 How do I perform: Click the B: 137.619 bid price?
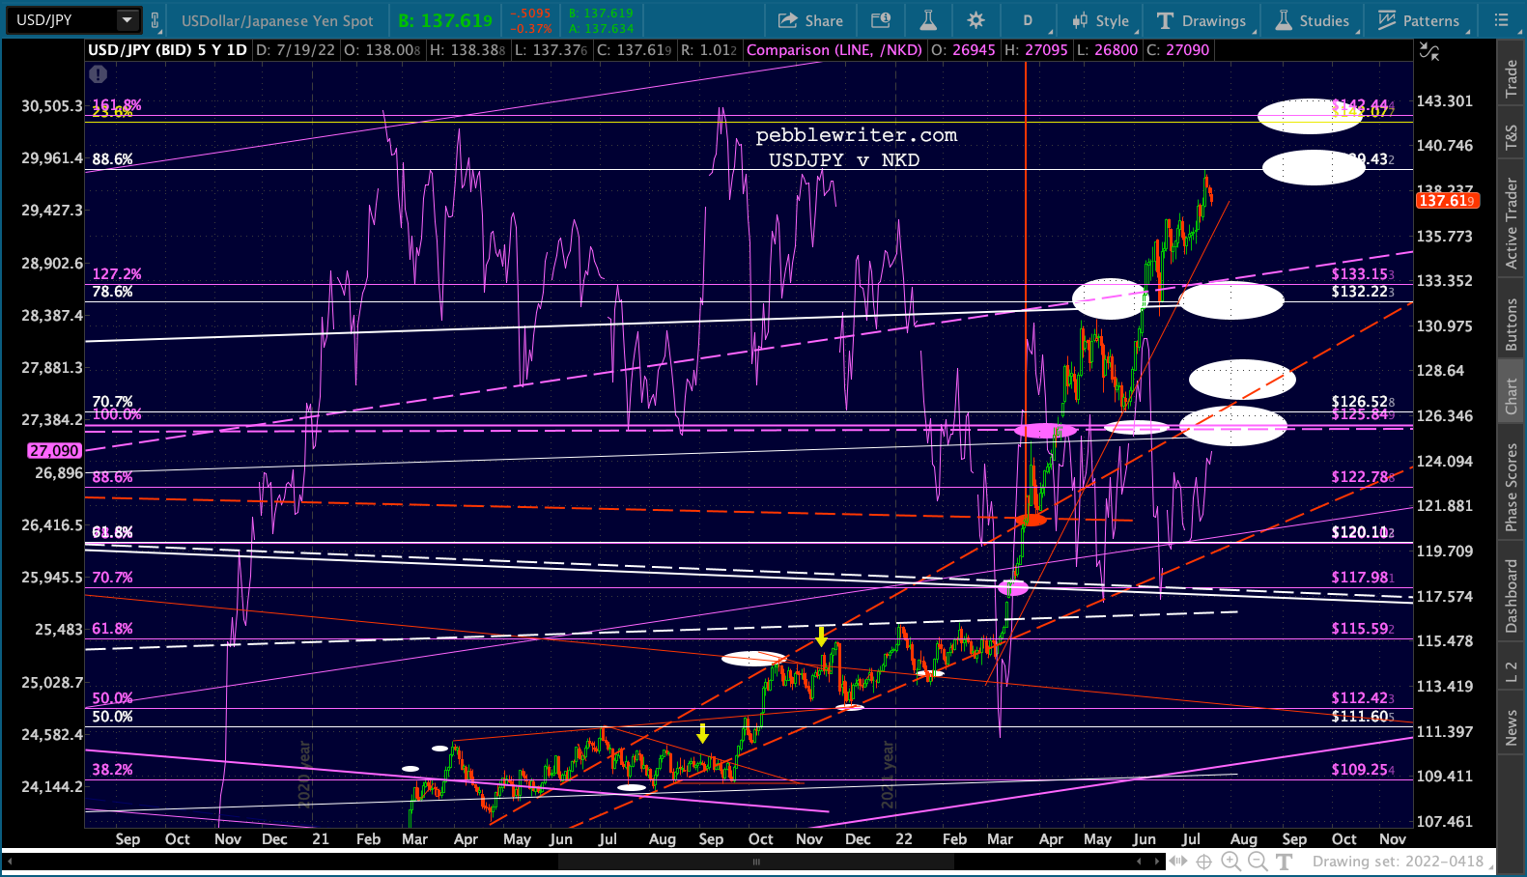445,20
